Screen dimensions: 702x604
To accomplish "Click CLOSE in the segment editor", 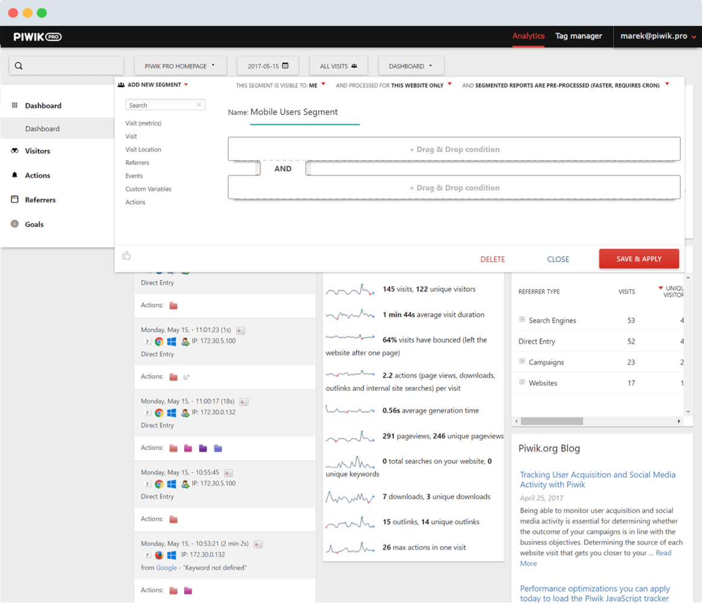I will [558, 259].
